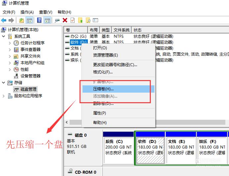Click the Properties checkmark page toolbar icon

click(x=73, y=20)
